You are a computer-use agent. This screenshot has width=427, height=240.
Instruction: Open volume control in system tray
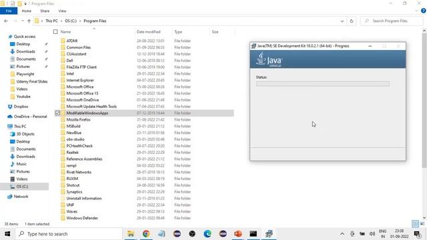click(372, 234)
